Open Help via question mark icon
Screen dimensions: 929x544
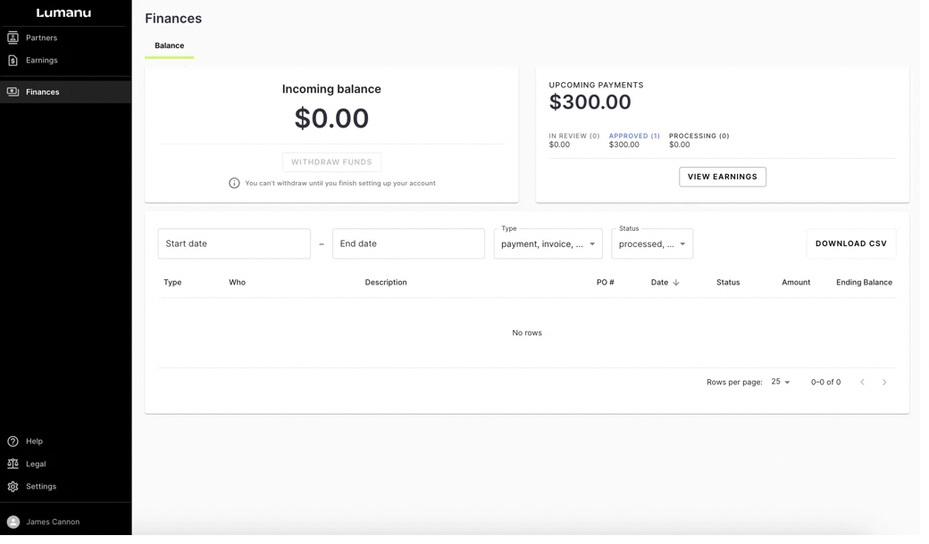coord(13,441)
